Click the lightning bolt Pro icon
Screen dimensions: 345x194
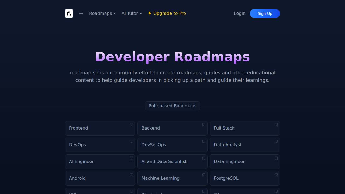pos(149,13)
